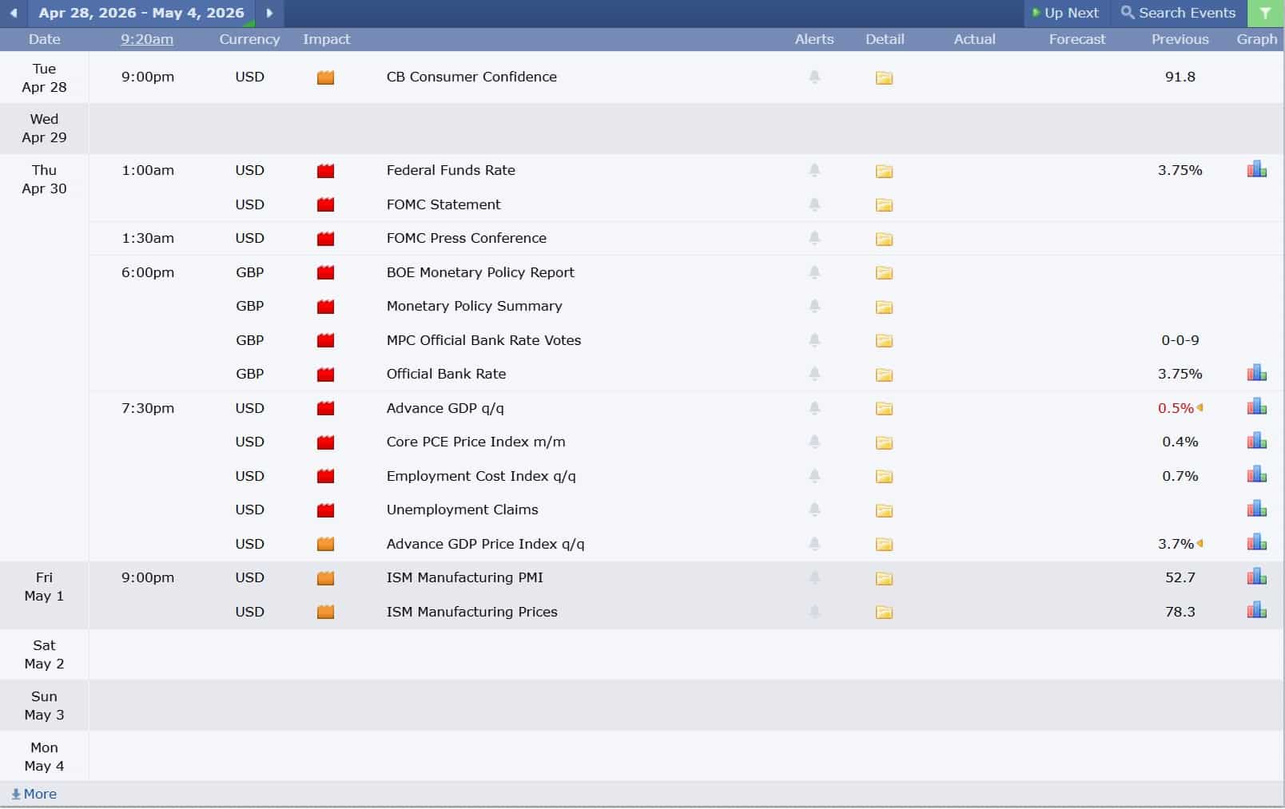Open graph for Federal Funds Rate
Image resolution: width=1285 pixels, height=809 pixels.
[x=1256, y=169]
